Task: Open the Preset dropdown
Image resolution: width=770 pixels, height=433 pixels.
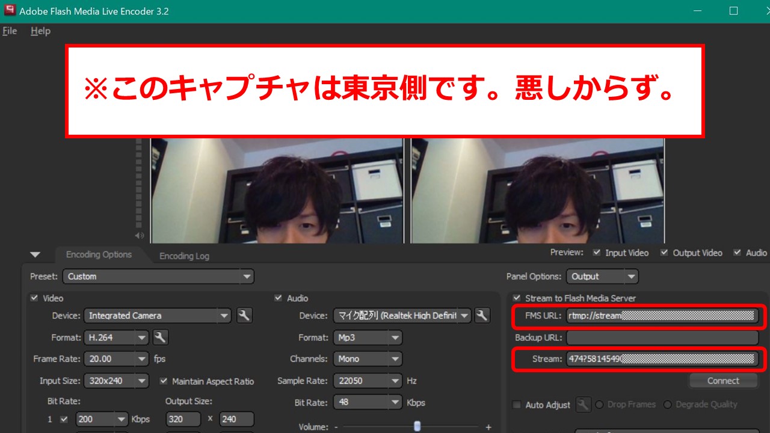Action: tap(159, 277)
